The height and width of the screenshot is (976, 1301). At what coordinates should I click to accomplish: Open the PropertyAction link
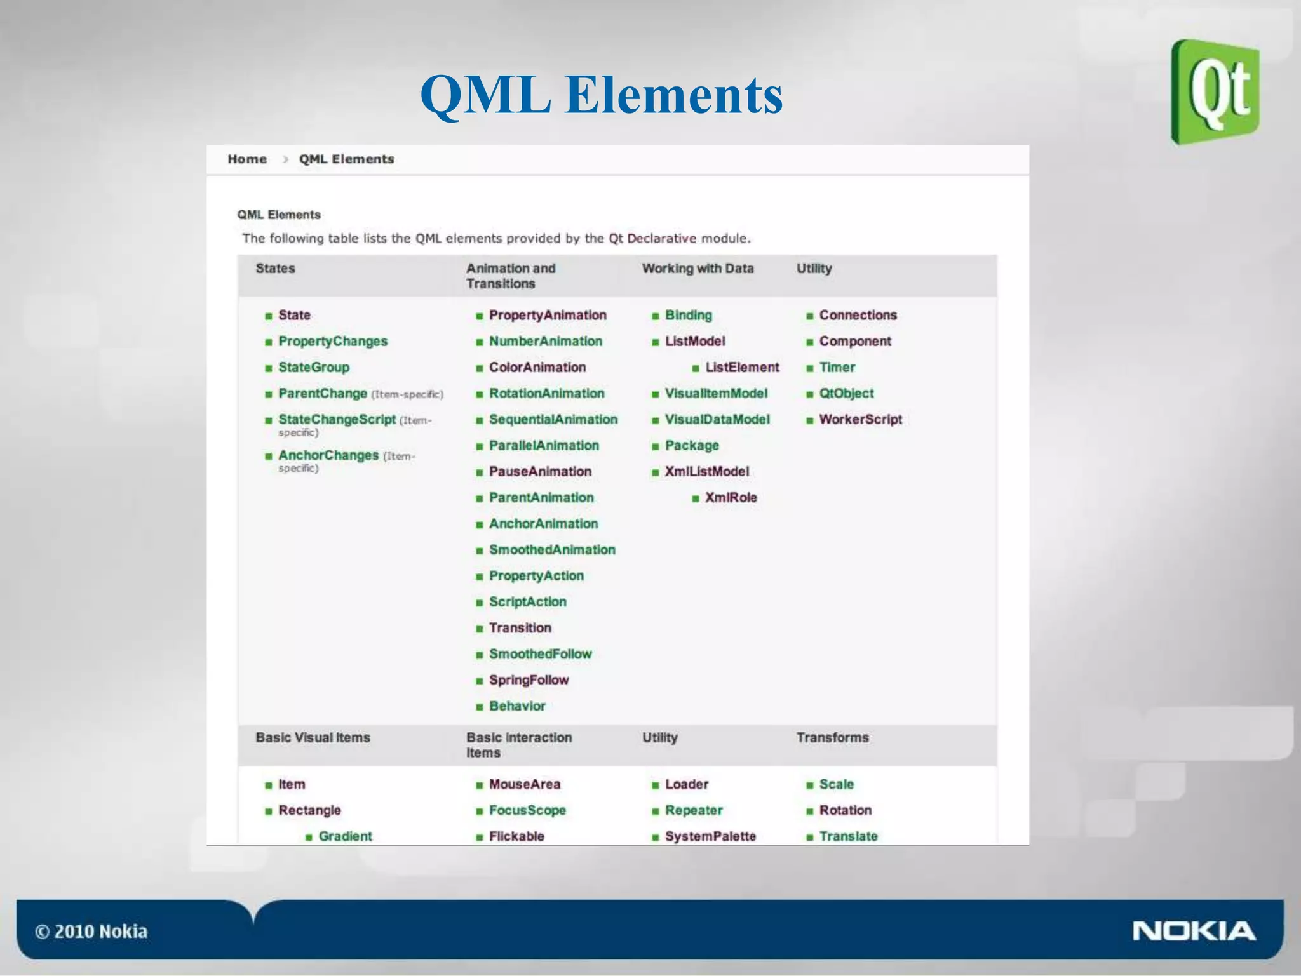536,576
